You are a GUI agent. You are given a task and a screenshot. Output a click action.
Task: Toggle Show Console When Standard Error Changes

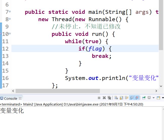pyautogui.click(x=137, y=98)
